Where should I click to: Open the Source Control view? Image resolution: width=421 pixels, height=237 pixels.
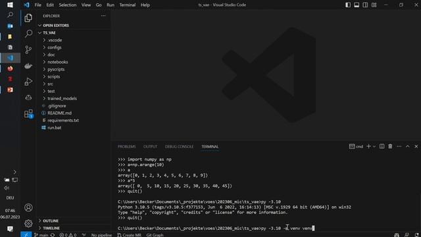point(28,50)
